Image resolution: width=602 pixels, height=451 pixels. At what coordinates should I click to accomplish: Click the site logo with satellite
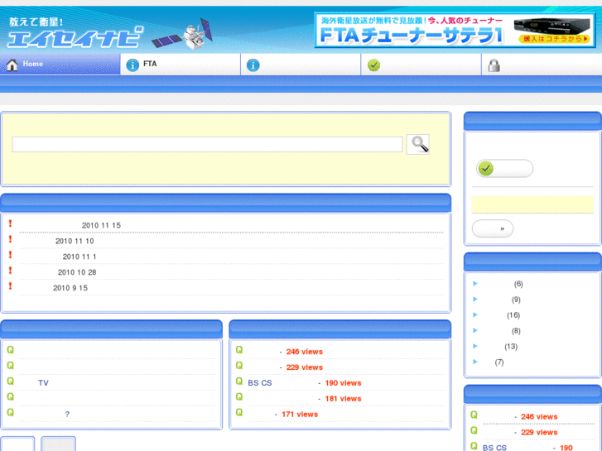point(109,34)
